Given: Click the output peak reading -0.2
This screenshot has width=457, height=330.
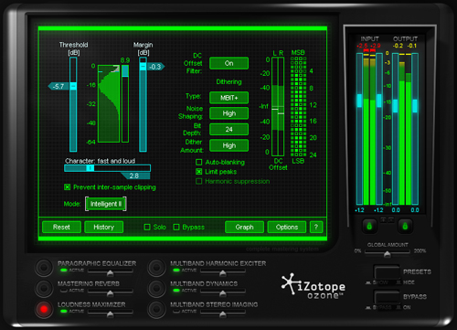Looking at the screenshot, I should 398,46.
